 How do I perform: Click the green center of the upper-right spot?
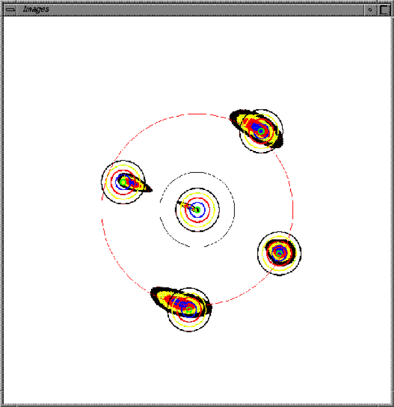pyautogui.click(x=261, y=131)
